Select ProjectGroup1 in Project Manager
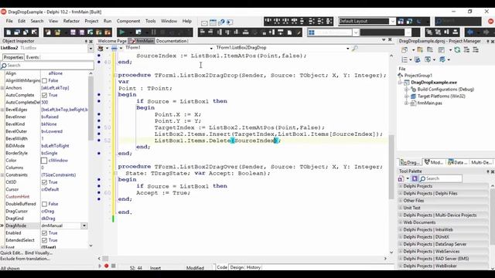This screenshot has height=278, width=495. [418, 76]
